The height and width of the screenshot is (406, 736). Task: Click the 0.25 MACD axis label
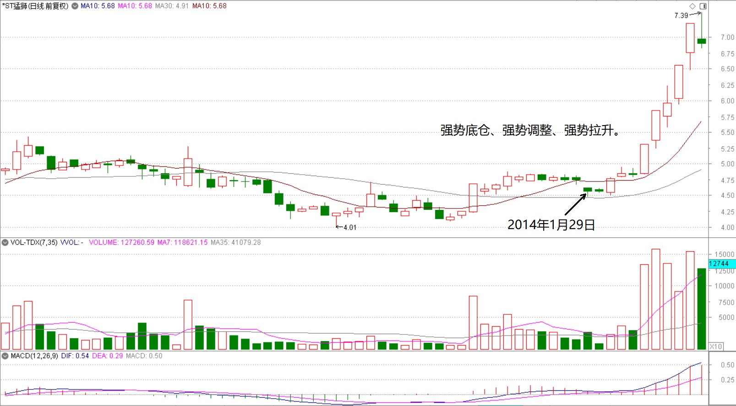point(727,380)
